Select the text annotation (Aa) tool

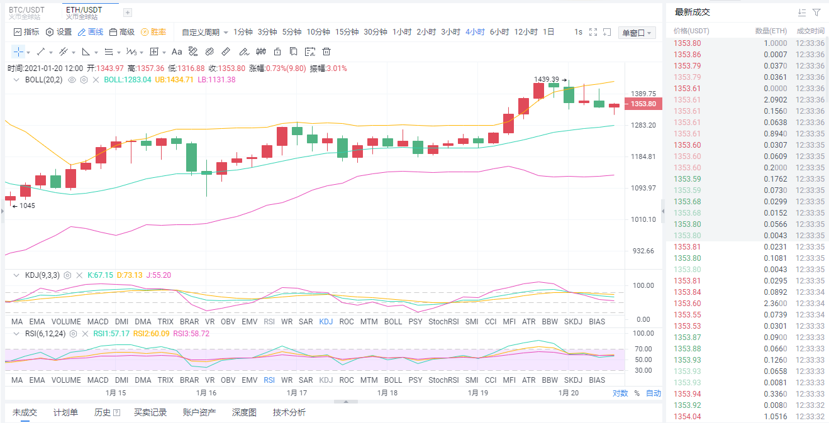tap(177, 52)
